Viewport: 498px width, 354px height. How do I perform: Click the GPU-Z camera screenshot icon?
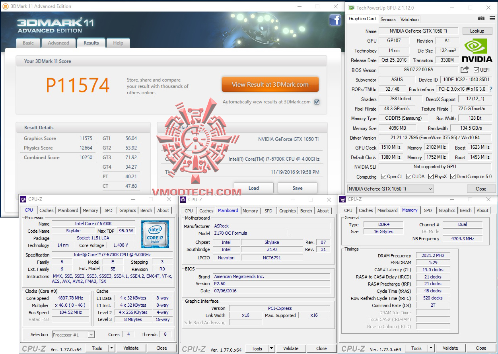(x=481, y=19)
